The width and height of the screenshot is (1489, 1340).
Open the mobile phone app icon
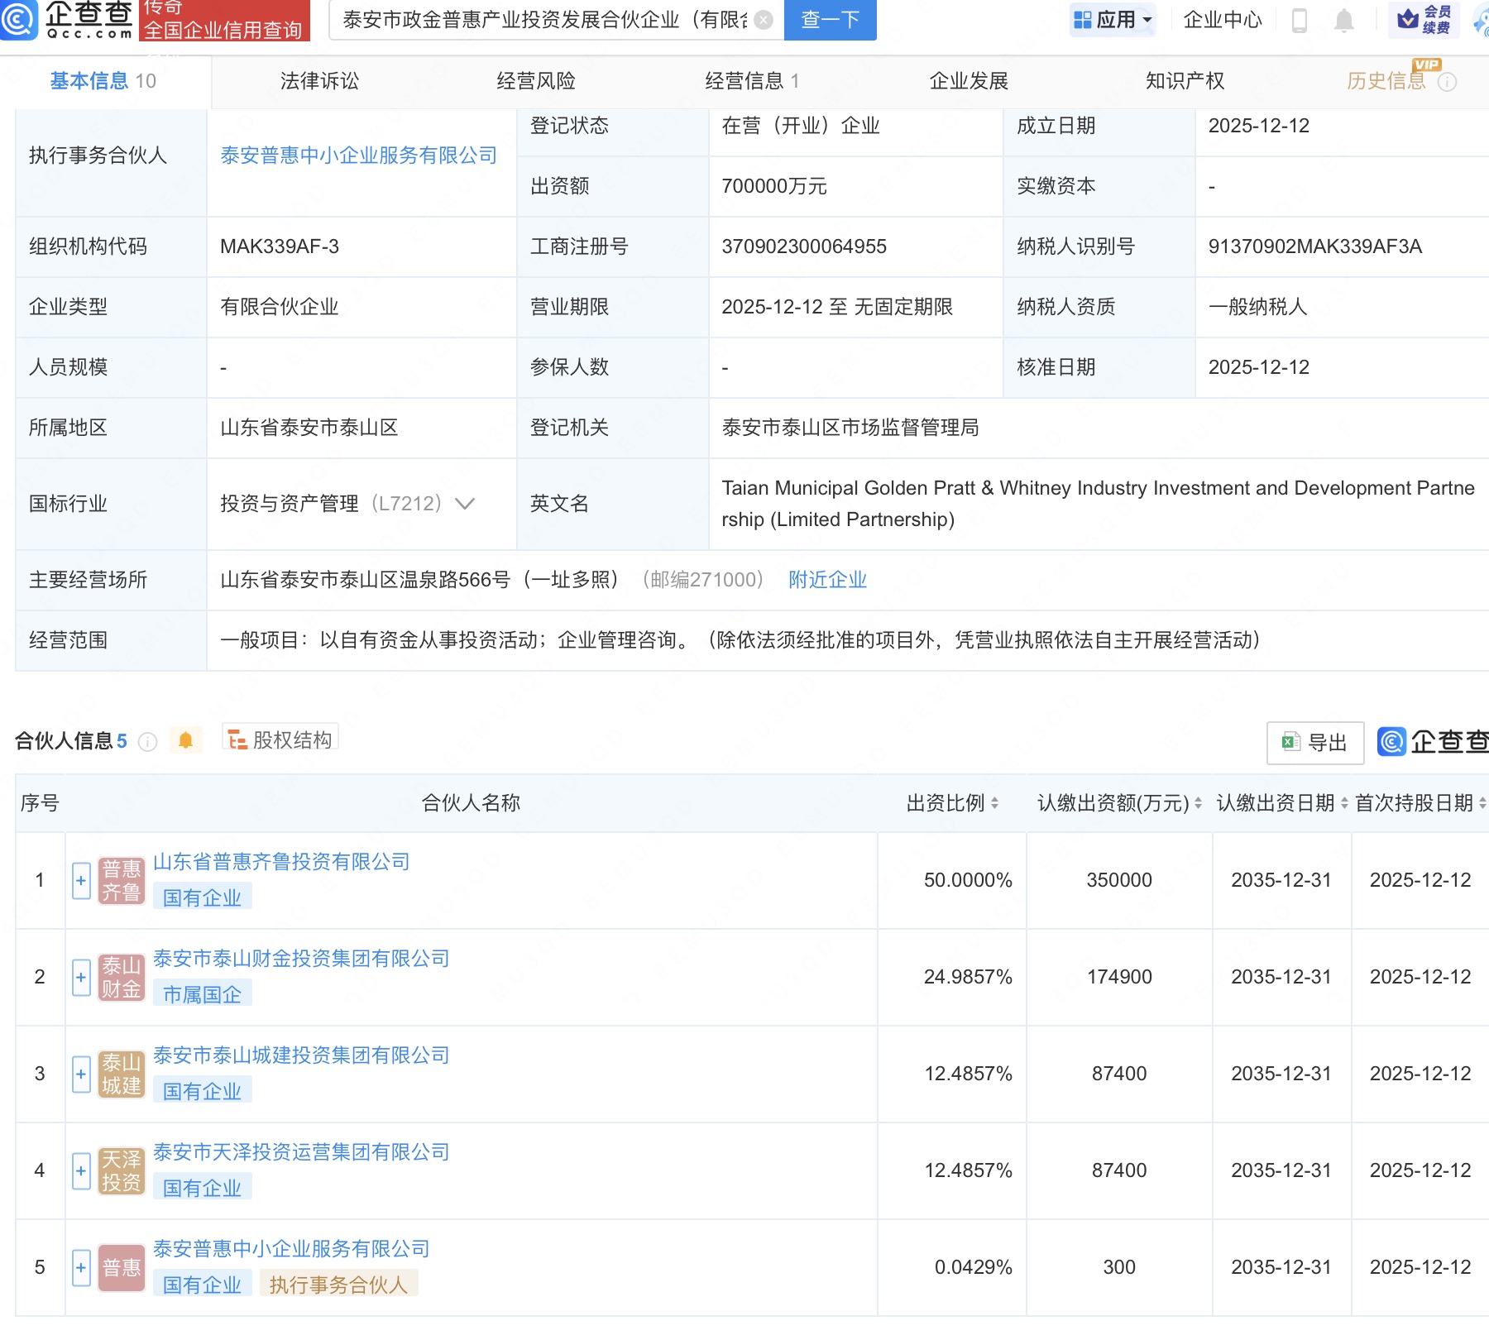coord(1299,21)
